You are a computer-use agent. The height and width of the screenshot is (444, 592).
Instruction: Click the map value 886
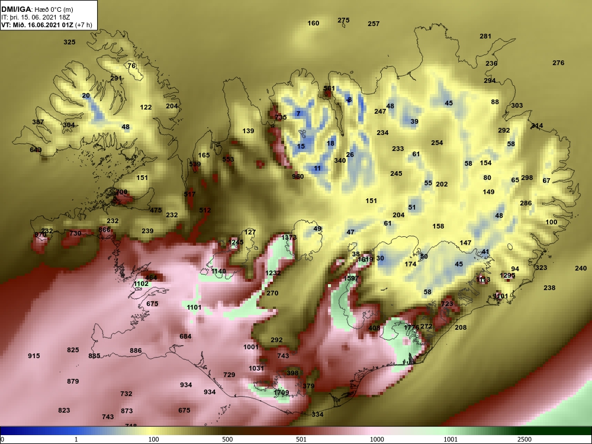pos(136,351)
